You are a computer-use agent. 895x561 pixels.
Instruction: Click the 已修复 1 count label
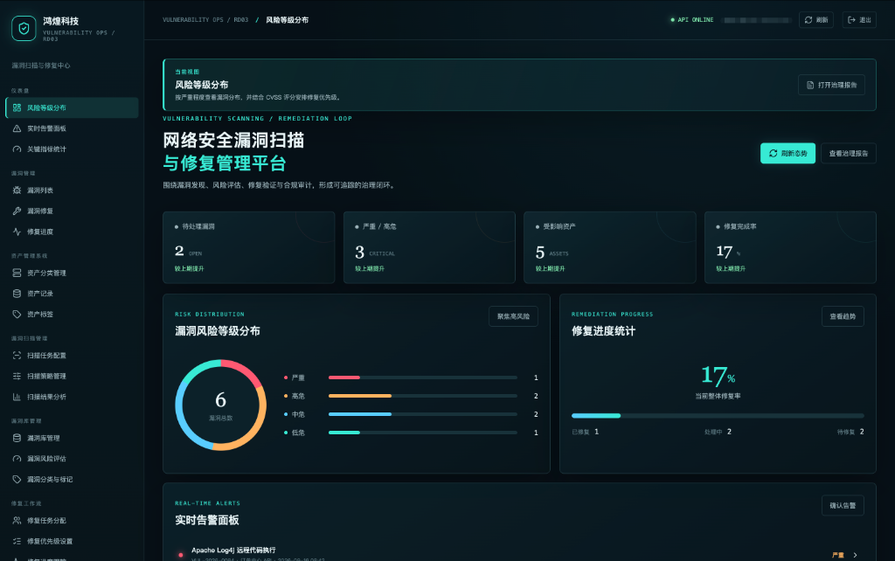tap(585, 432)
